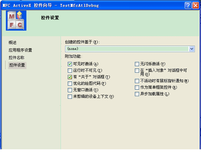The width and height of the screenshot is (201, 155).
Task: Uncheck 可见时激活 (A) checkbox
Action: (x=70, y=64)
